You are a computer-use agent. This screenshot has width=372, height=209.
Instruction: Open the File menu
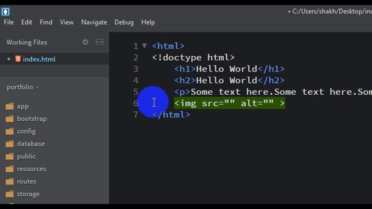tap(9, 22)
